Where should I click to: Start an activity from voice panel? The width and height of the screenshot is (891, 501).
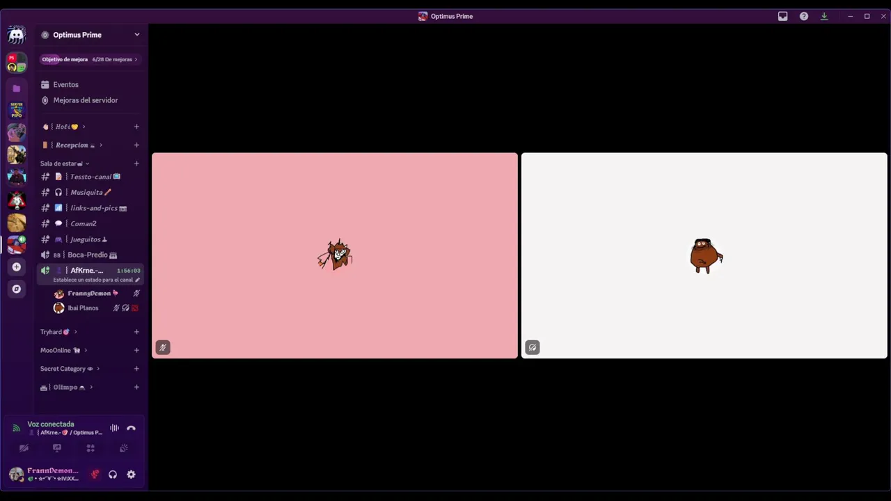point(90,448)
